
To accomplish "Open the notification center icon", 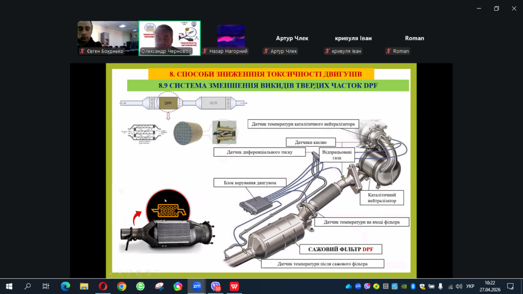I will click(510, 286).
